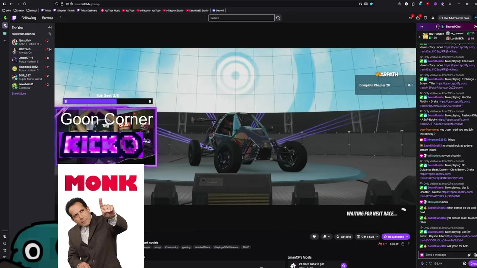Click channel points 138.4K balance
477x268 pixels.
click(436, 264)
